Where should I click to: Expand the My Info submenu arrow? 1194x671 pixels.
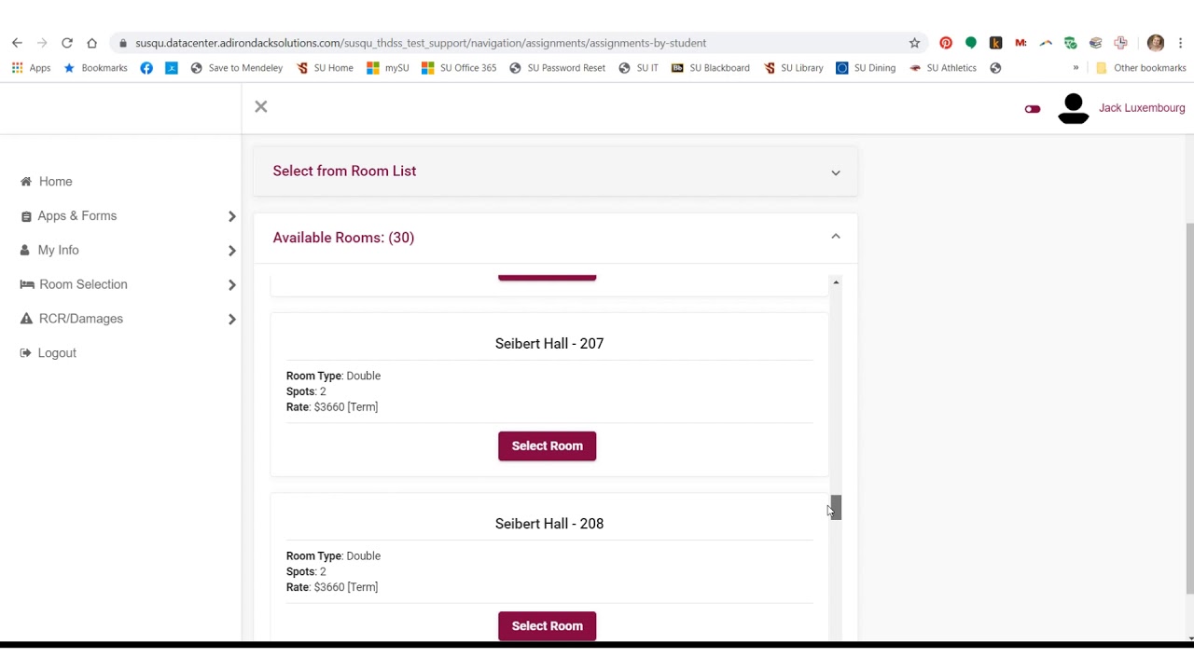231,251
